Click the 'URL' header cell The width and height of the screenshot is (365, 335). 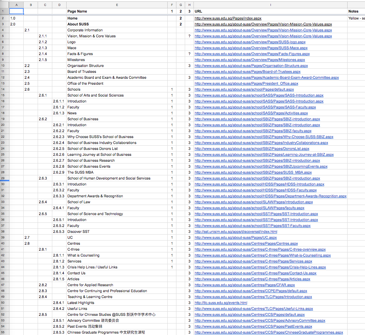[x=270, y=11]
